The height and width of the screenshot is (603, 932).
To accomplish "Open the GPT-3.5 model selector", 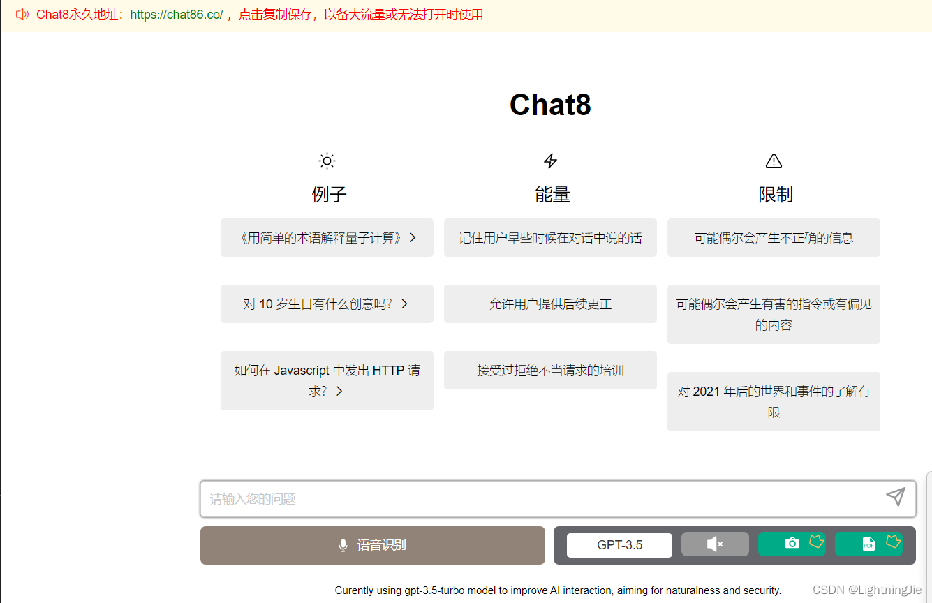I will click(619, 545).
